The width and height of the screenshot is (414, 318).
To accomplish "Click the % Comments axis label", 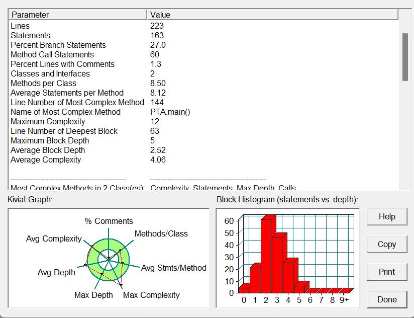I will 109,221.
